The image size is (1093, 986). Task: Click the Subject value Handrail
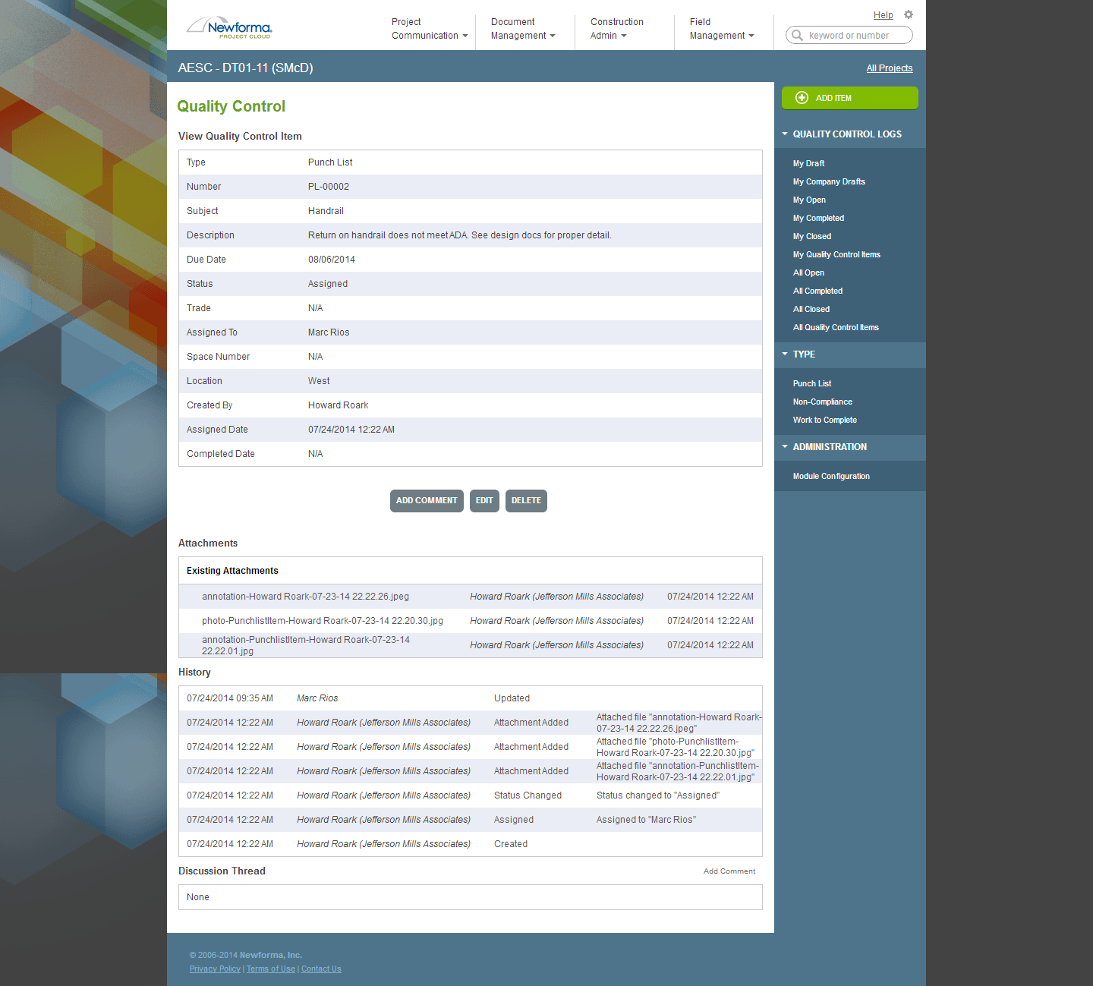[x=326, y=211]
